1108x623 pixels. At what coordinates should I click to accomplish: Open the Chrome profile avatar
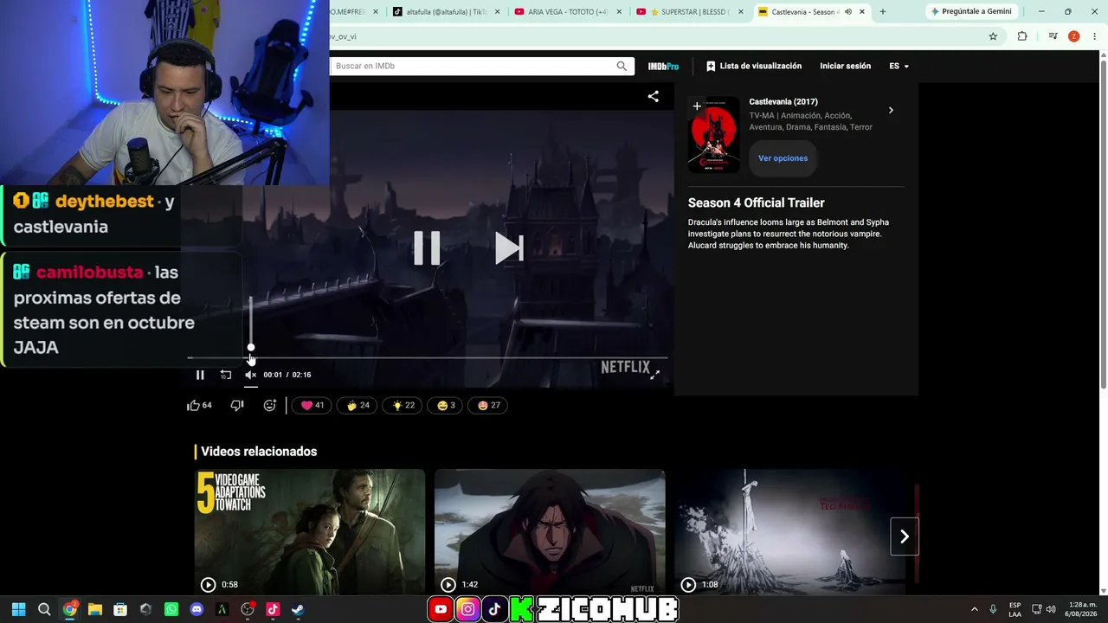coord(1073,36)
